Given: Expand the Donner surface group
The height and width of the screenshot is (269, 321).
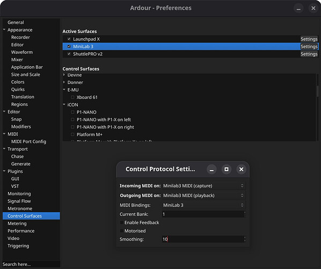Looking at the screenshot, I should (64, 82).
